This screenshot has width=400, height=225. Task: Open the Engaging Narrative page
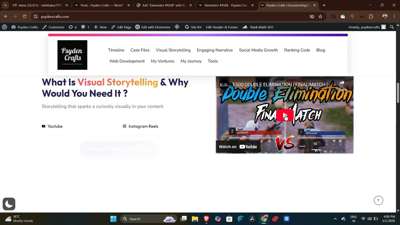(215, 50)
